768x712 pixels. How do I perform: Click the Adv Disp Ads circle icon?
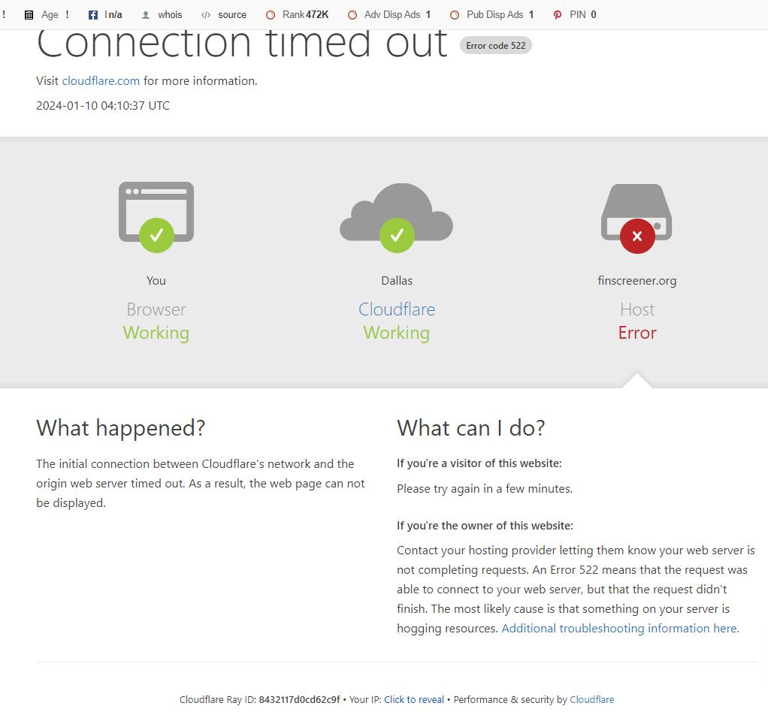[352, 15]
